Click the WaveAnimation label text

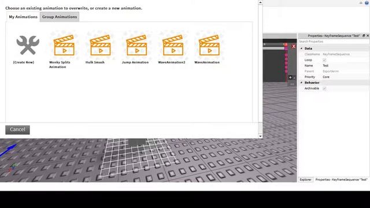click(207, 62)
